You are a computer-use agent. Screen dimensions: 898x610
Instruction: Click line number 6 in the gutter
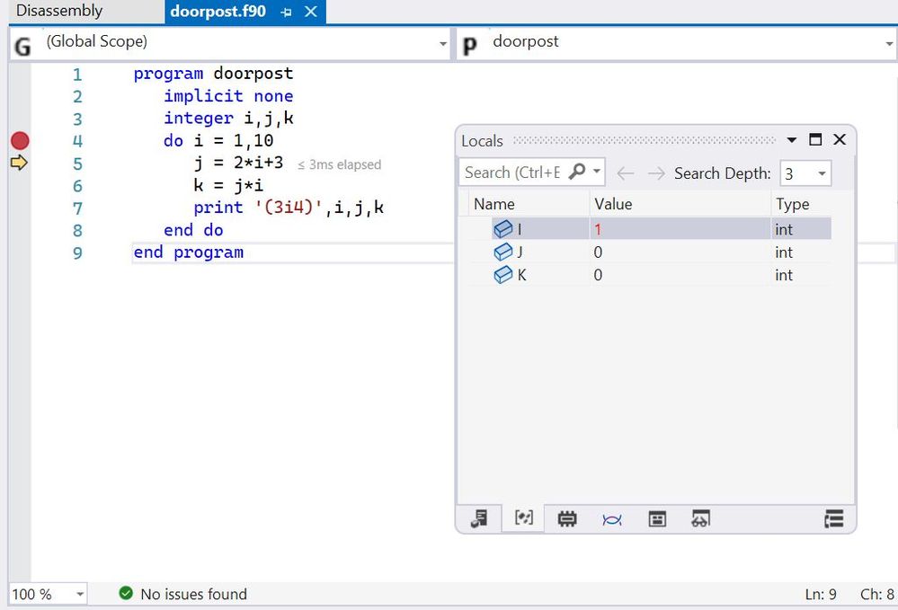pos(77,186)
